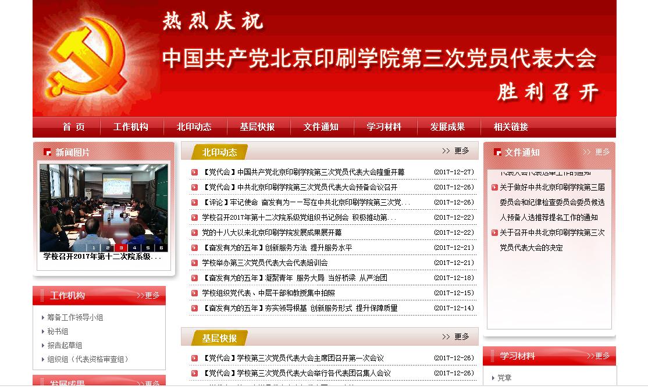
Task: Open article 第三次党员代表大会预备会议召开
Action: (x=300, y=187)
